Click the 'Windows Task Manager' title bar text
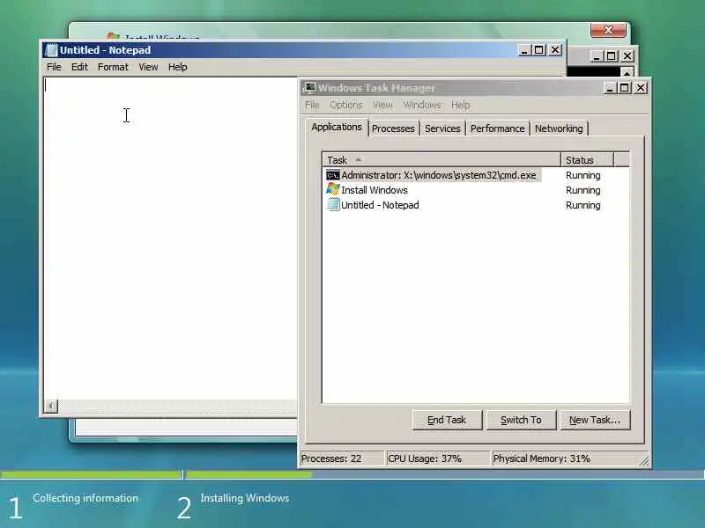Image resolution: width=705 pixels, height=528 pixels. (x=377, y=87)
